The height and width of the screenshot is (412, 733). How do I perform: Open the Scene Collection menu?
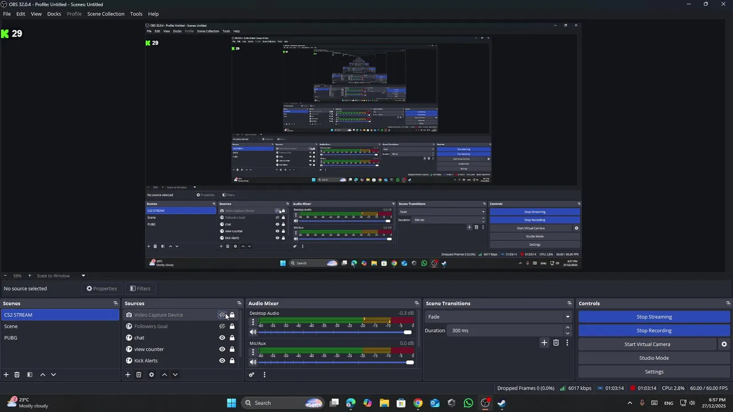(105, 14)
